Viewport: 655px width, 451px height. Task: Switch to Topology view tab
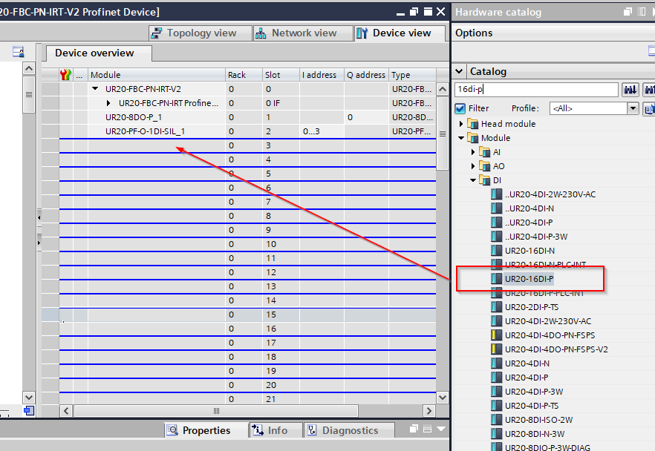200,33
